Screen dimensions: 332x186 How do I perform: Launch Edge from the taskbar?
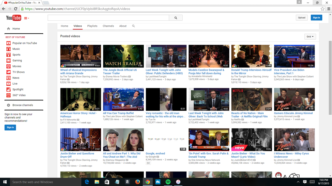pos(86,182)
